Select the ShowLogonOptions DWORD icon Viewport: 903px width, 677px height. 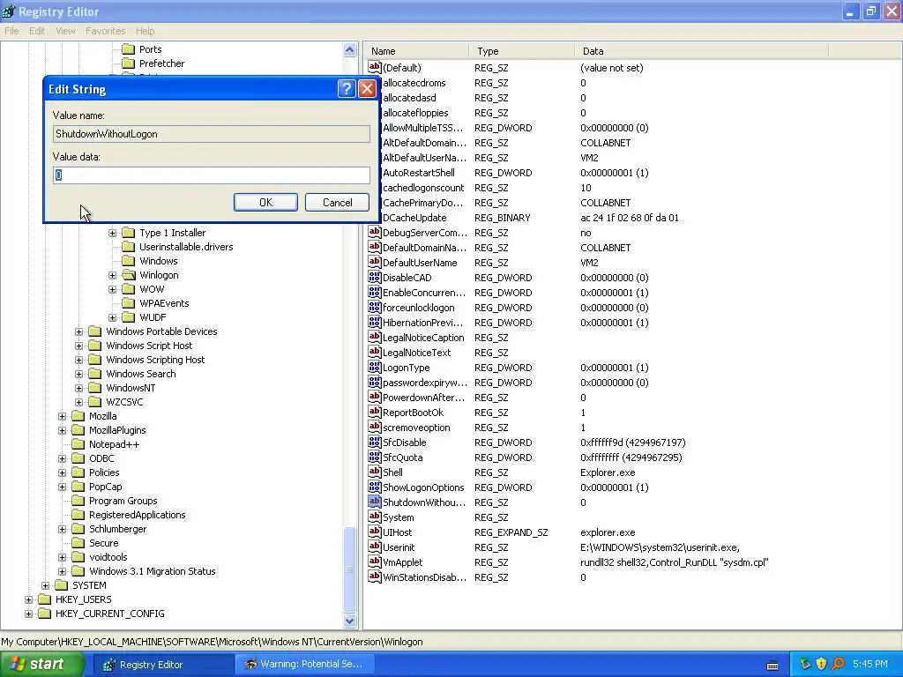(374, 487)
